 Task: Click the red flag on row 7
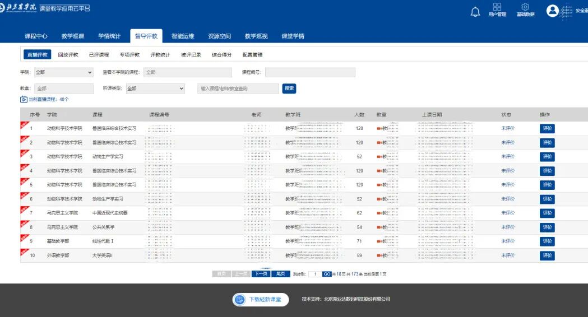tap(24, 209)
